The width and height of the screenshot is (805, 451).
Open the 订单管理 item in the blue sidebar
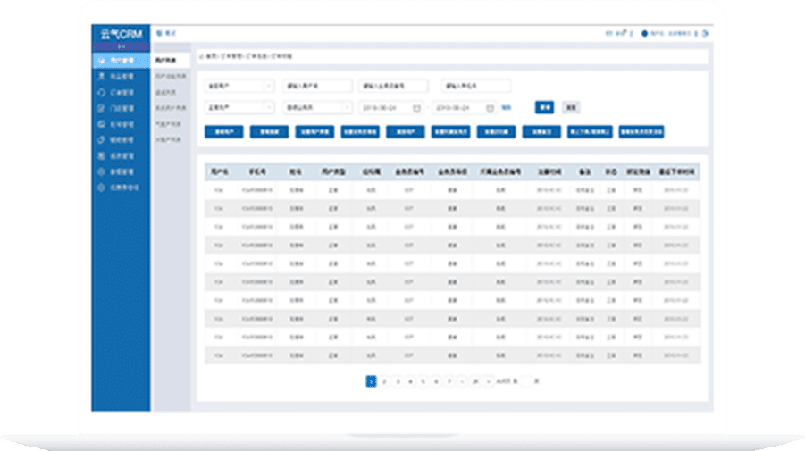122,92
